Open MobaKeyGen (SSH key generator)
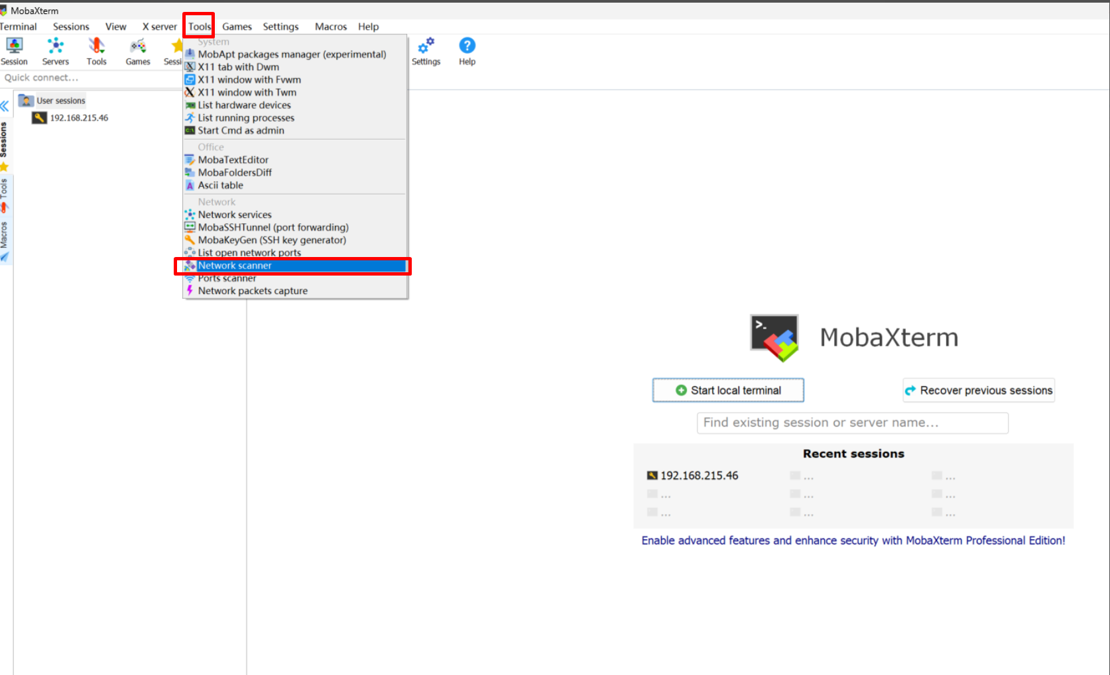 pos(295,240)
